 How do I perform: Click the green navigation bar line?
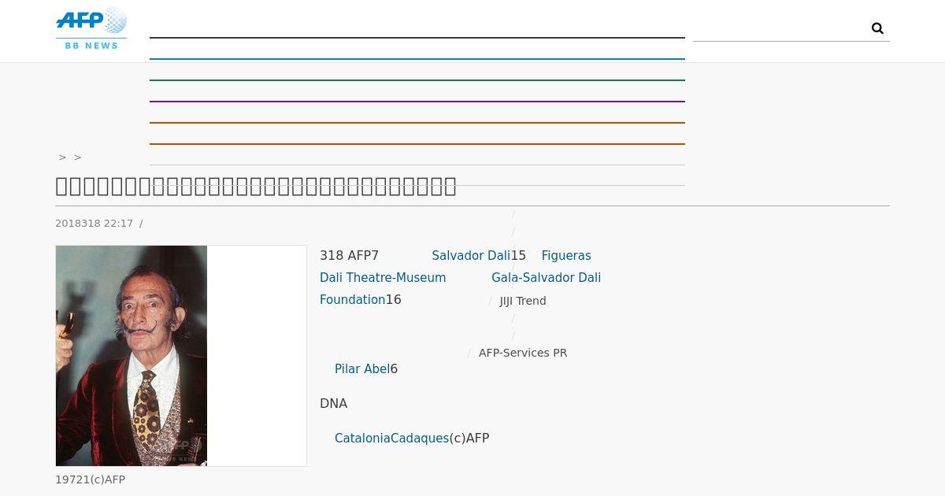pos(417,80)
